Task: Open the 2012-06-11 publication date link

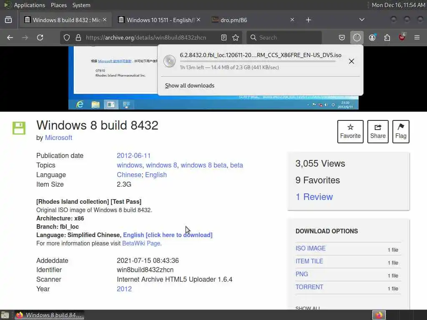Action: pos(133,156)
